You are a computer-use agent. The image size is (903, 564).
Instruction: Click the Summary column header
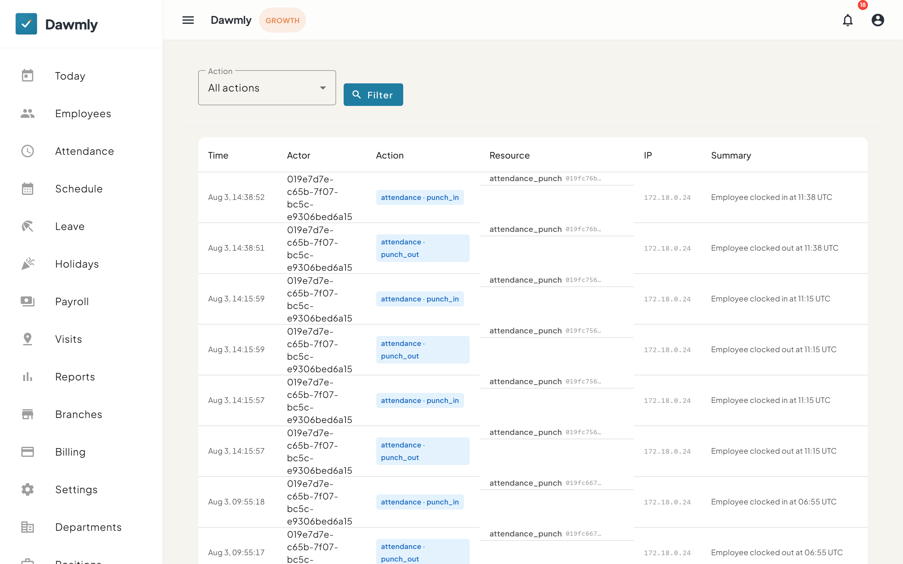tap(731, 155)
